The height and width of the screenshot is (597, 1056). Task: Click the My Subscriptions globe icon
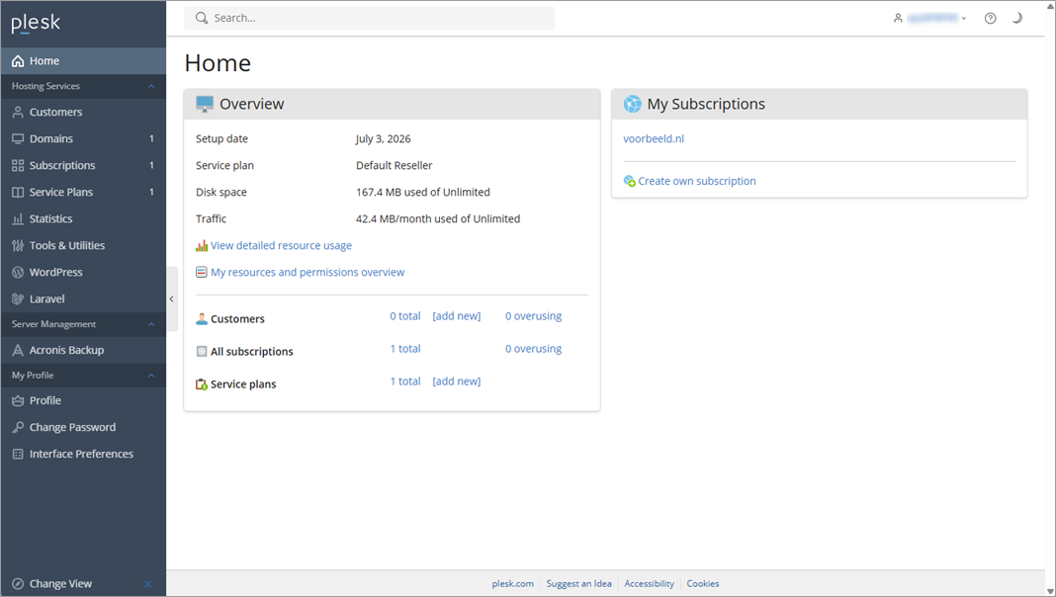coord(633,105)
